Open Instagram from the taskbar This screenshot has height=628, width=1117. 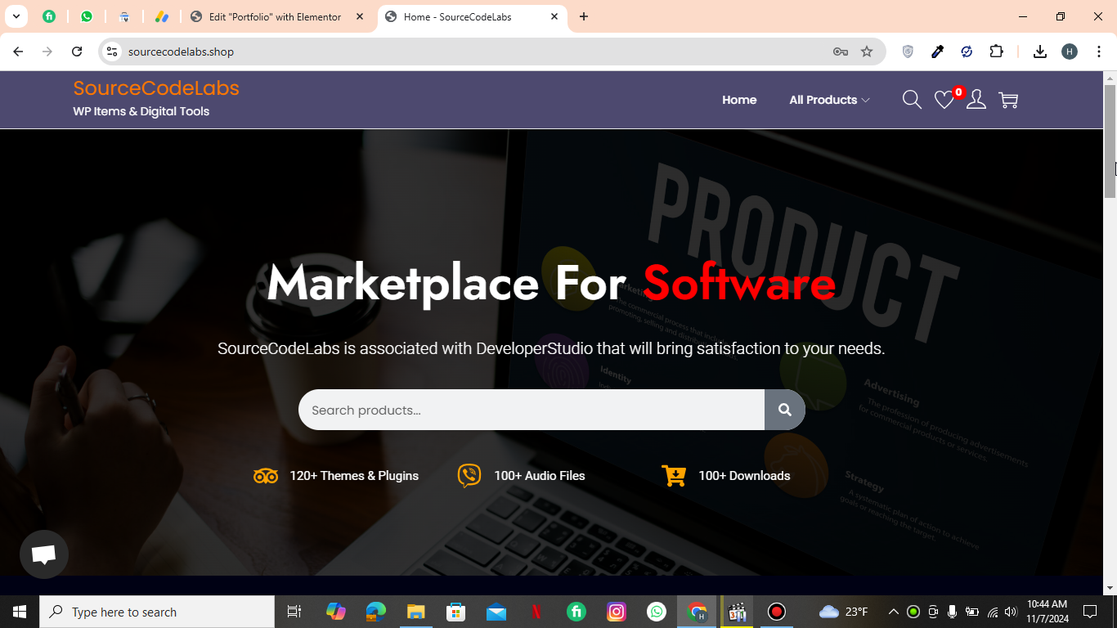click(x=617, y=612)
